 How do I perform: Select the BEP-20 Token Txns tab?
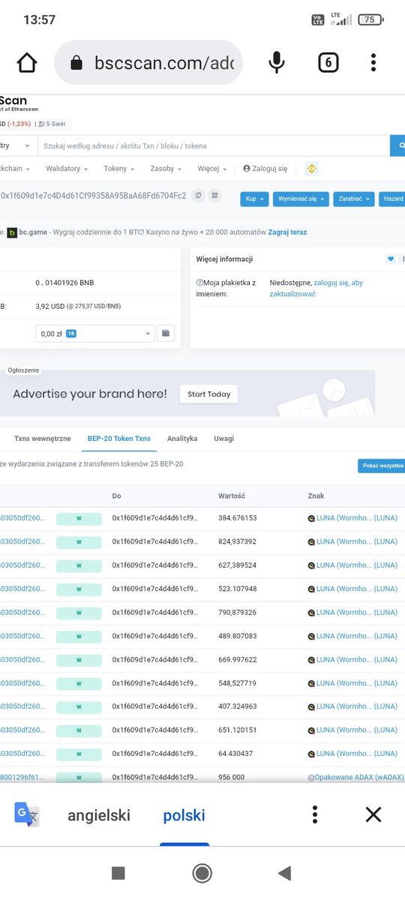[x=118, y=439]
